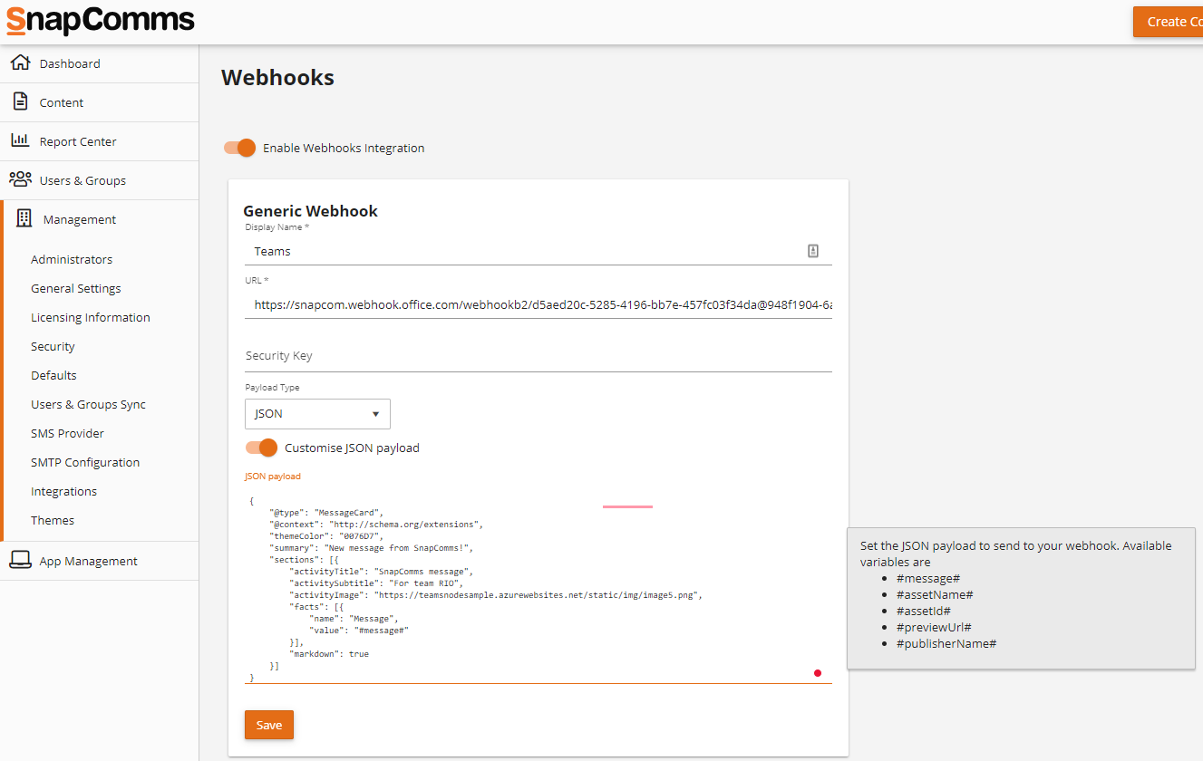
Task: Click the Save button
Action: tap(269, 725)
